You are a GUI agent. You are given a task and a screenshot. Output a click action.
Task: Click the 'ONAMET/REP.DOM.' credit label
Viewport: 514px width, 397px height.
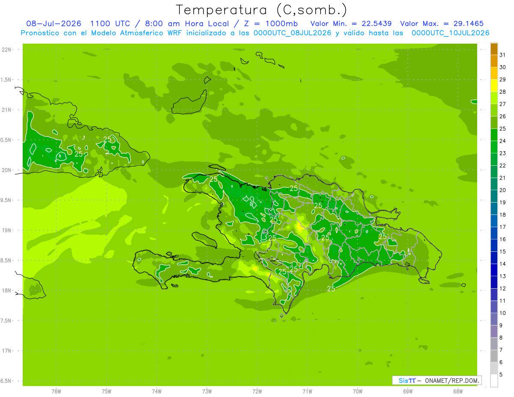[452, 380]
